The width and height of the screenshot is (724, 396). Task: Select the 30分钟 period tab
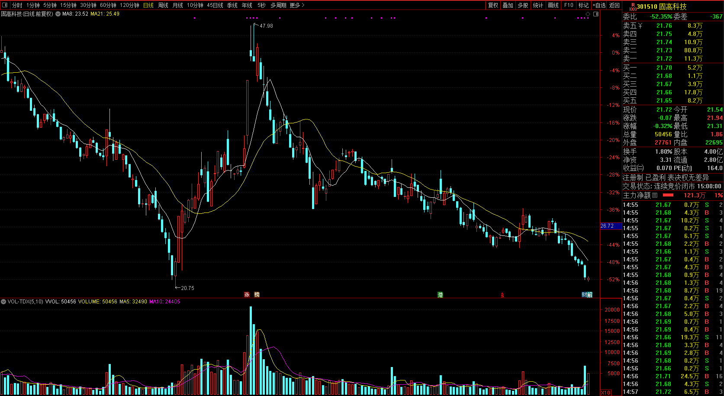pyautogui.click(x=88, y=5)
